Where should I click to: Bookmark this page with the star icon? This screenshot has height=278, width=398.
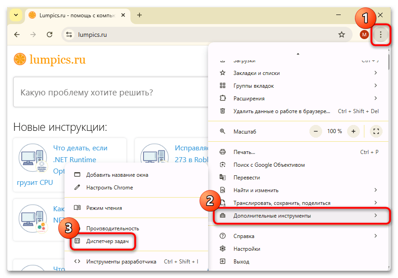pos(342,35)
